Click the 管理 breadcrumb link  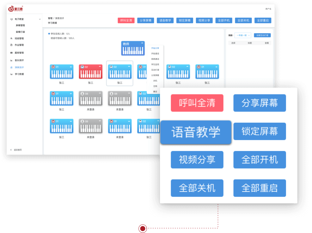50,18
